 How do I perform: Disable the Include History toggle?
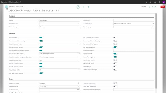[41, 38]
